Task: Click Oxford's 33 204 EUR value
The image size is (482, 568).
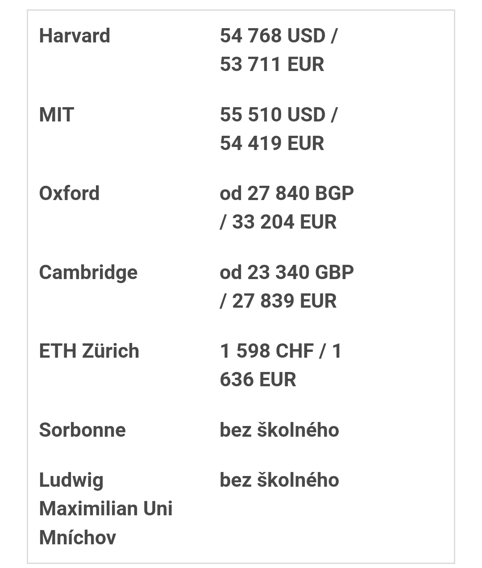Action: click(x=284, y=222)
